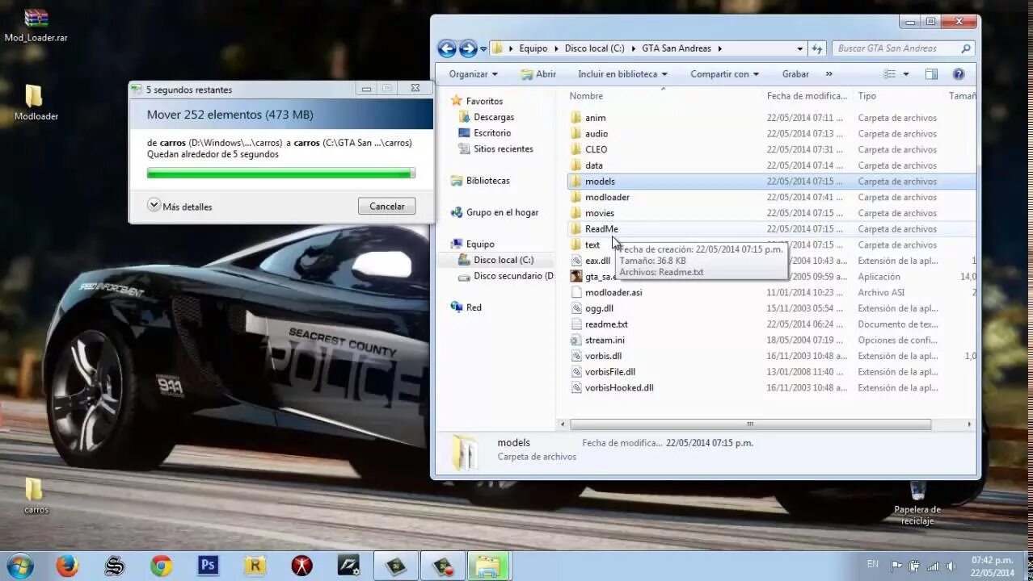The height and width of the screenshot is (581, 1033).
Task: Open Google Chrome from the taskbar
Action: coord(161,566)
